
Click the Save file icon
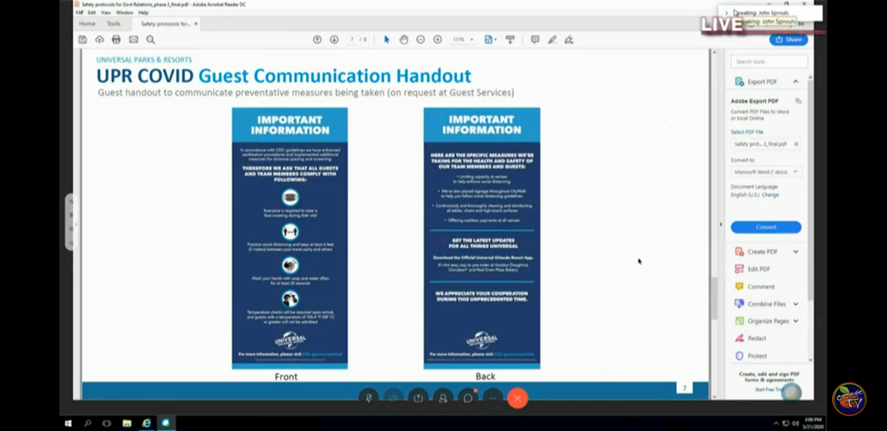click(83, 39)
